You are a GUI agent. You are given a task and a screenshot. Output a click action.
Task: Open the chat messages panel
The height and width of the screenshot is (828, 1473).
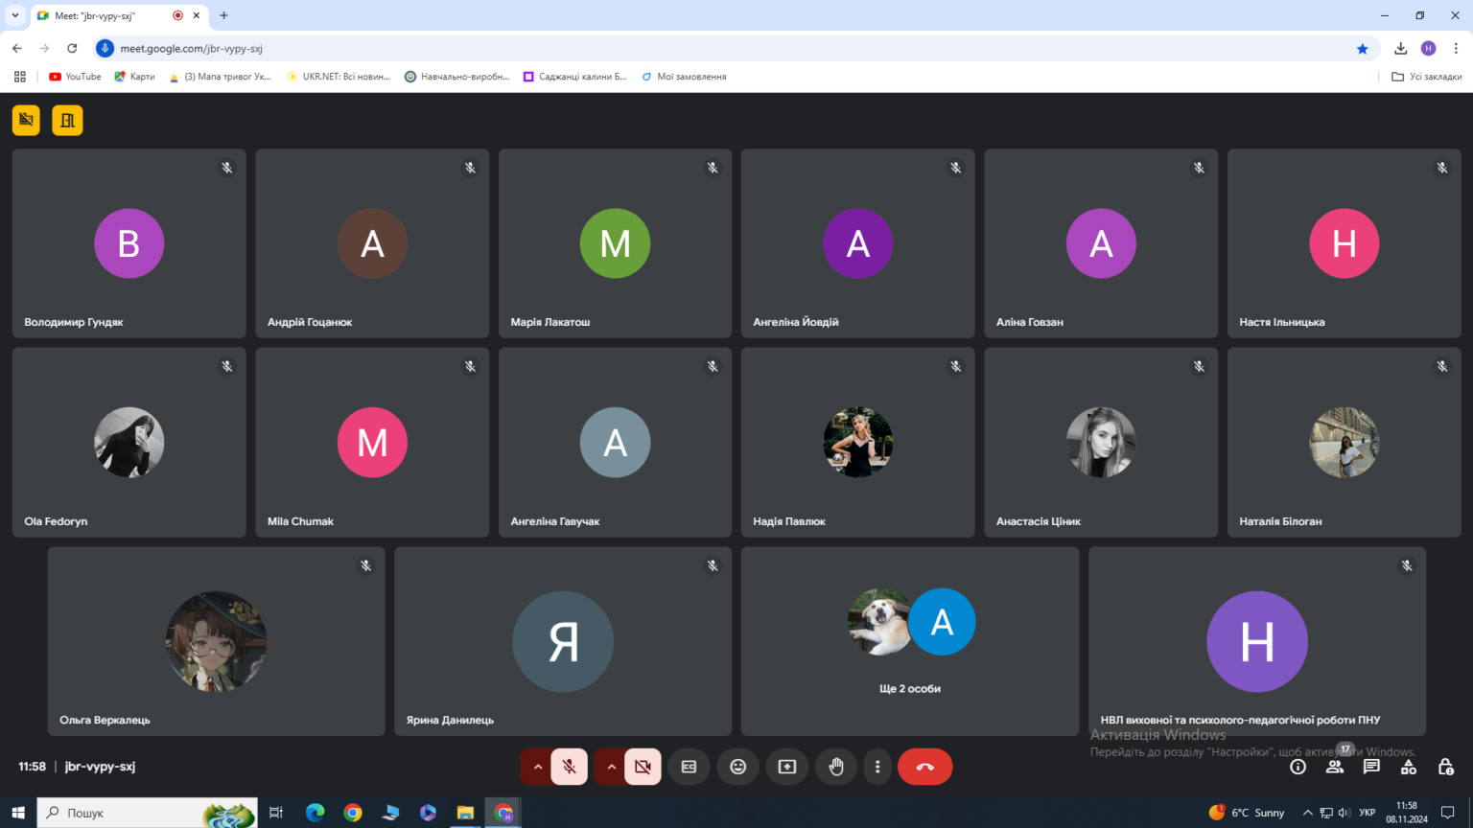tap(1371, 767)
